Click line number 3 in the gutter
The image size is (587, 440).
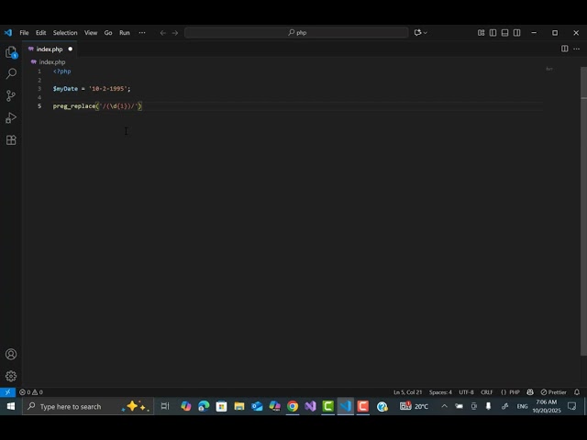pos(39,89)
